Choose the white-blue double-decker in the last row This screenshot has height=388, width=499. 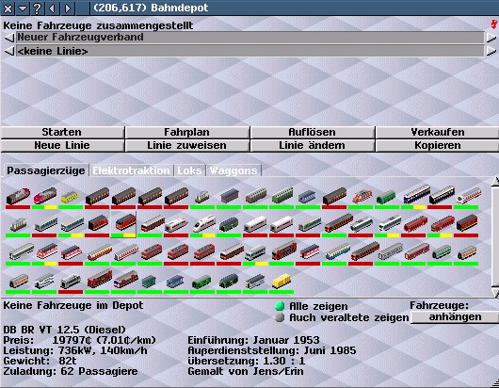pos(44,281)
